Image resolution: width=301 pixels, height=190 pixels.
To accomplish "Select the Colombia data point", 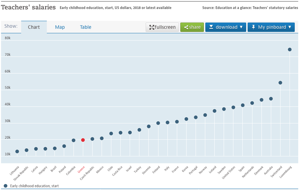I will (74, 140).
